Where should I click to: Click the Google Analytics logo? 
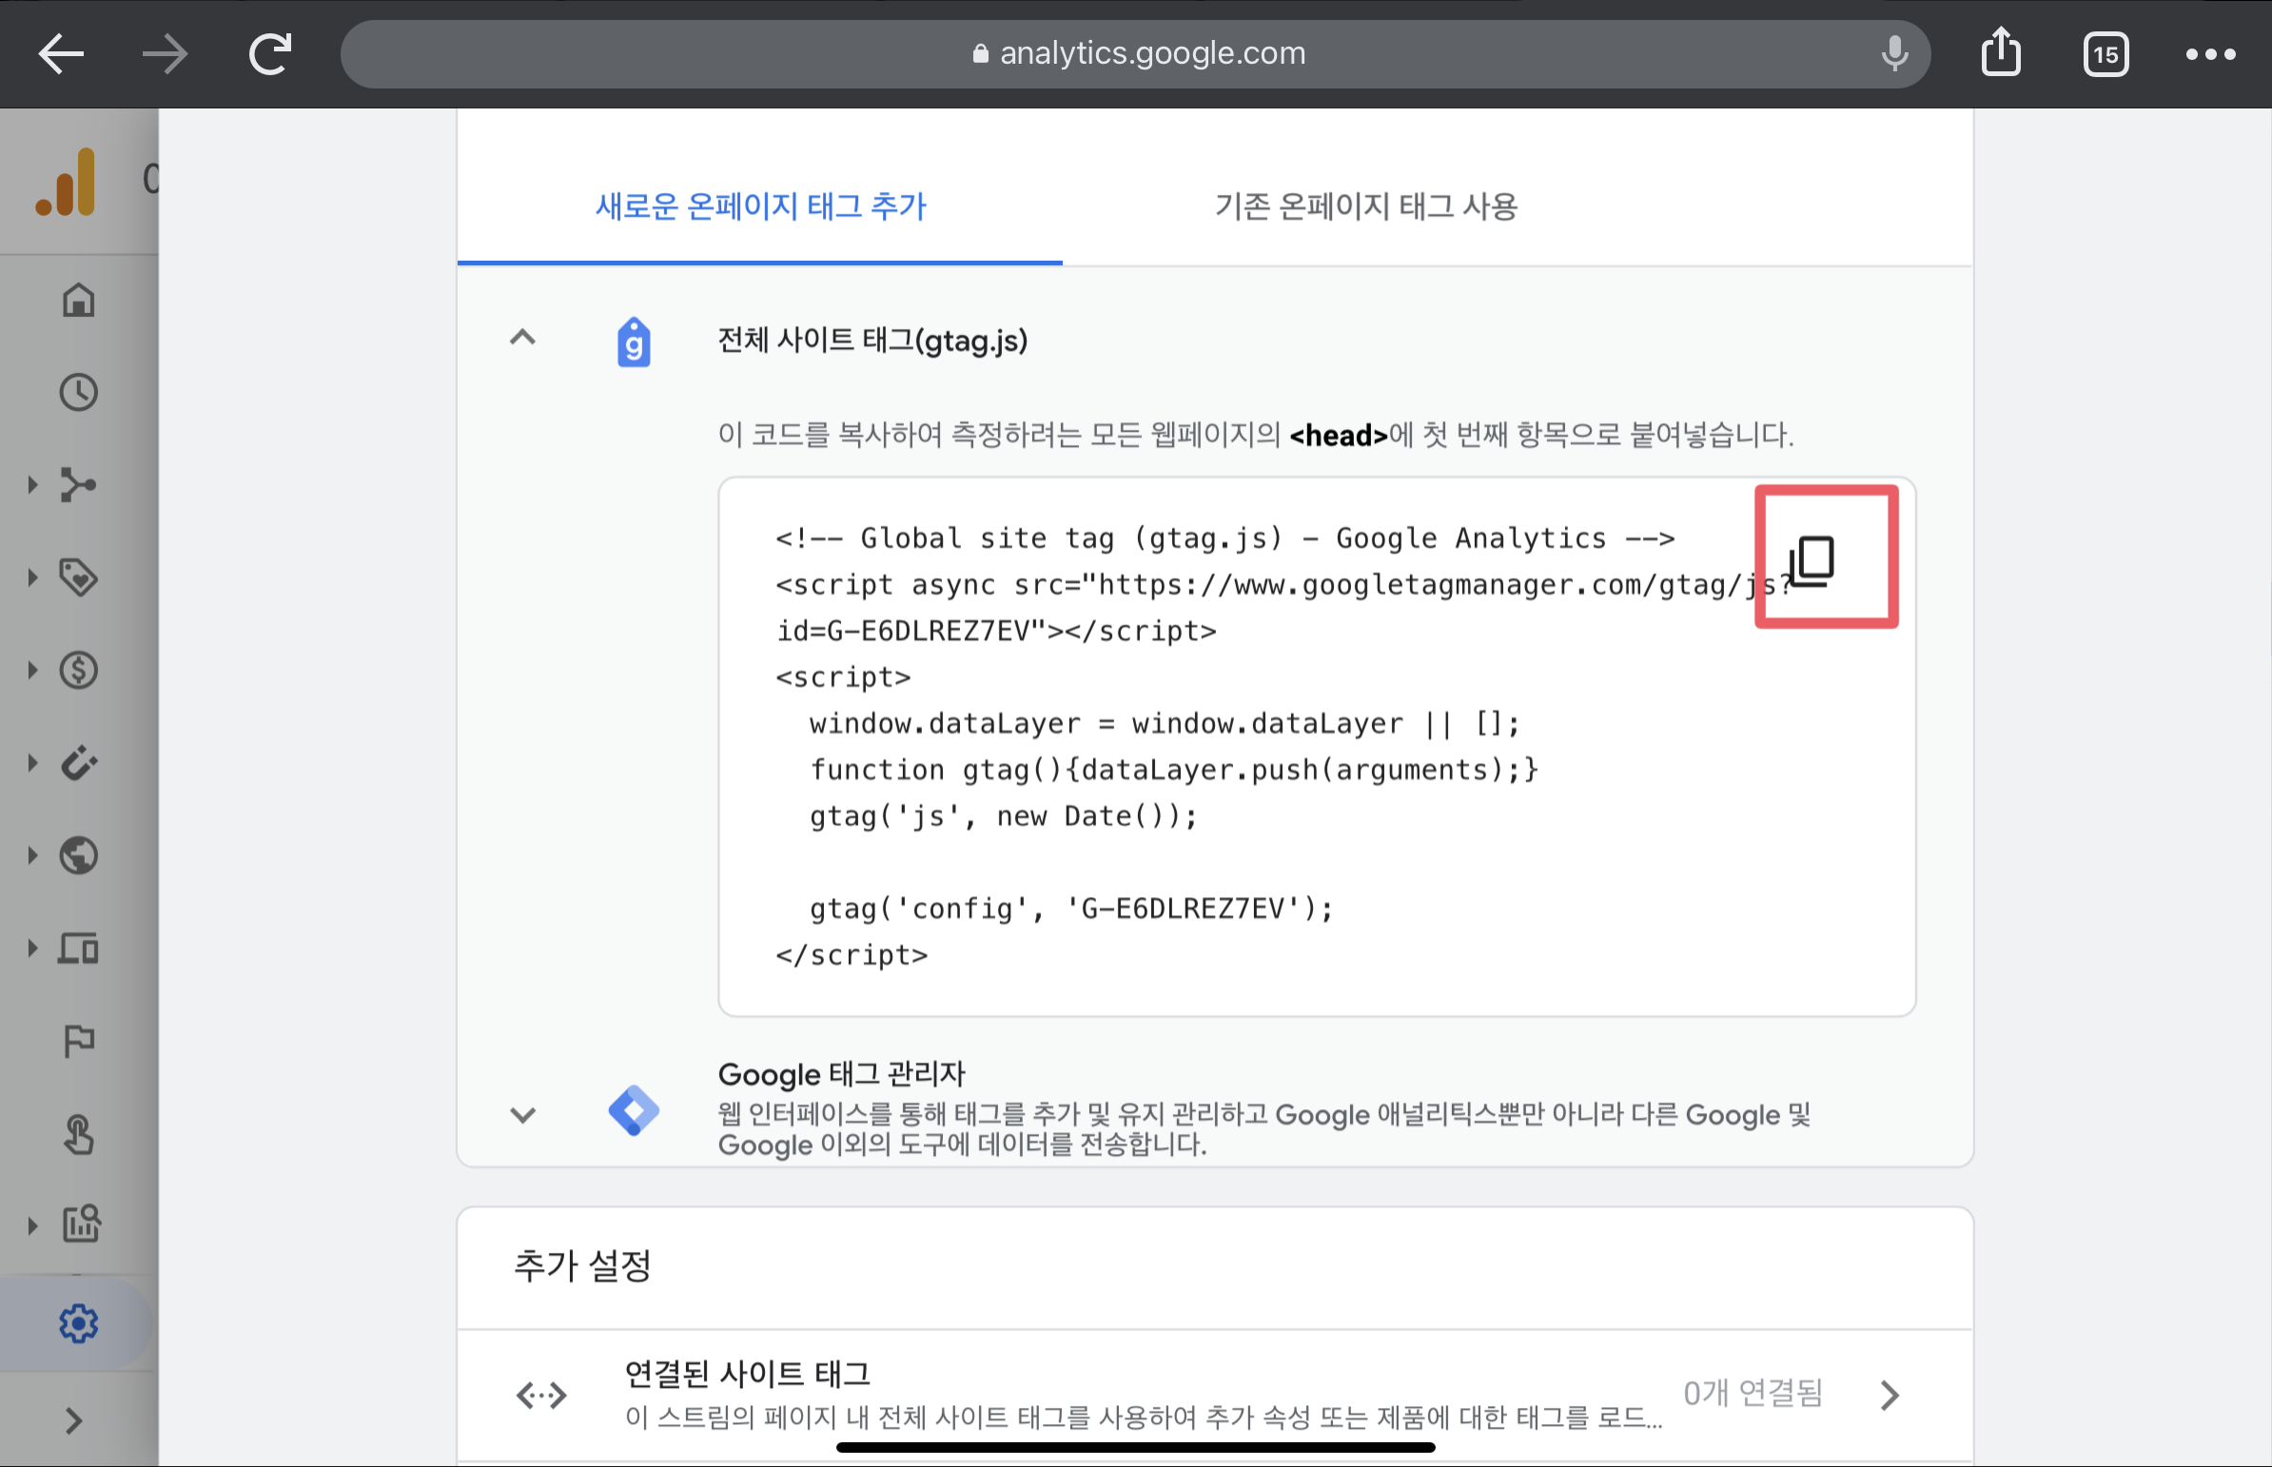pyautogui.click(x=67, y=181)
